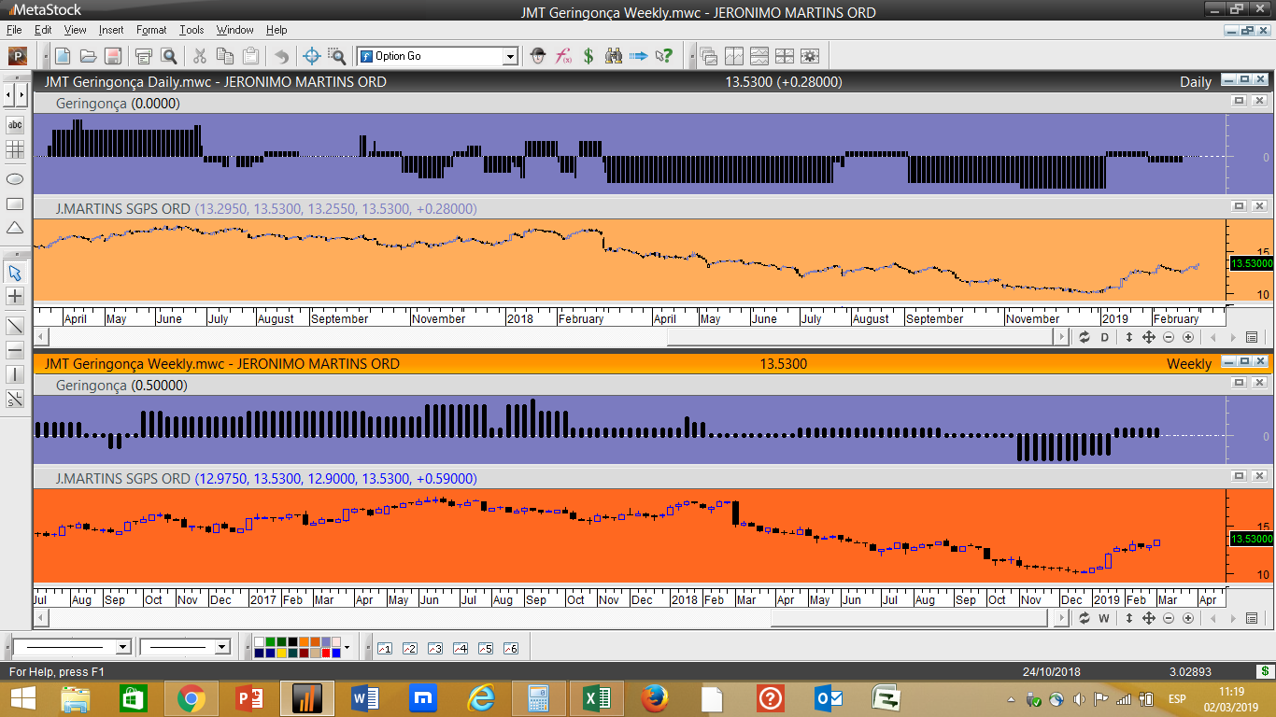Screen dimensions: 1276x717
Task: Choose the yellow color swatch
Action: click(x=282, y=653)
